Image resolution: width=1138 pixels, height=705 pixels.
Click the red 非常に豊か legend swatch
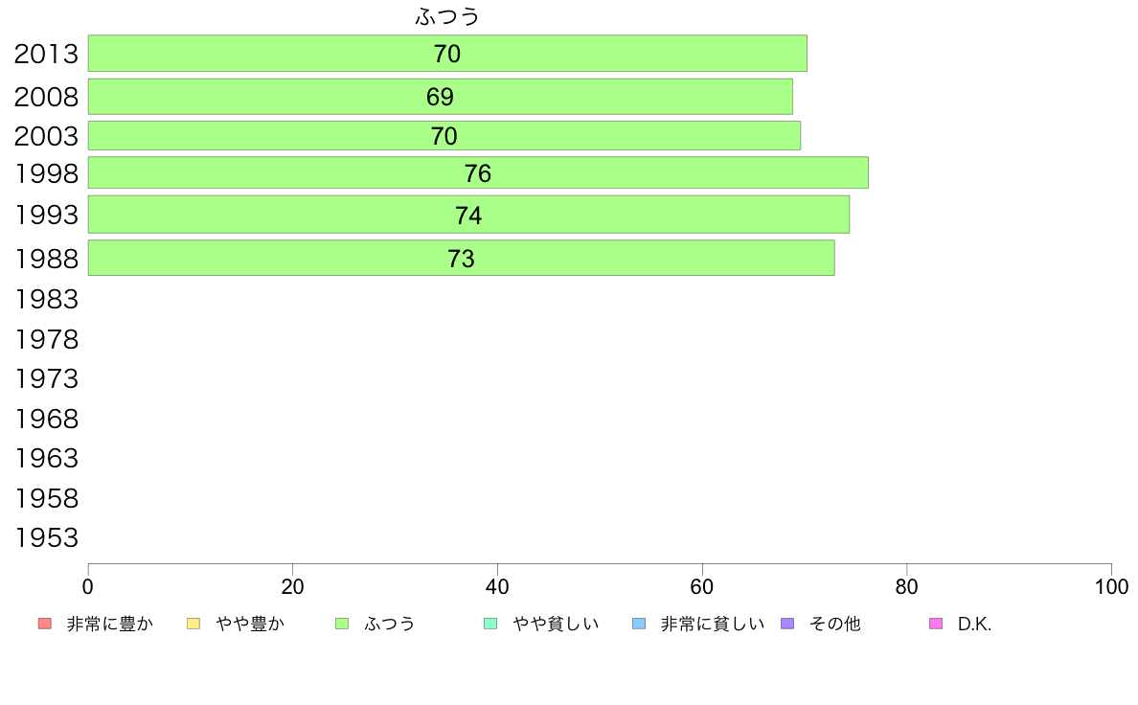[45, 624]
